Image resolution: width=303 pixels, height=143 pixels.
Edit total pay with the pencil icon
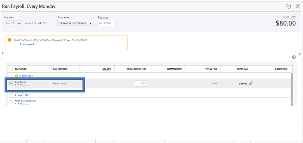pyautogui.click(x=251, y=83)
